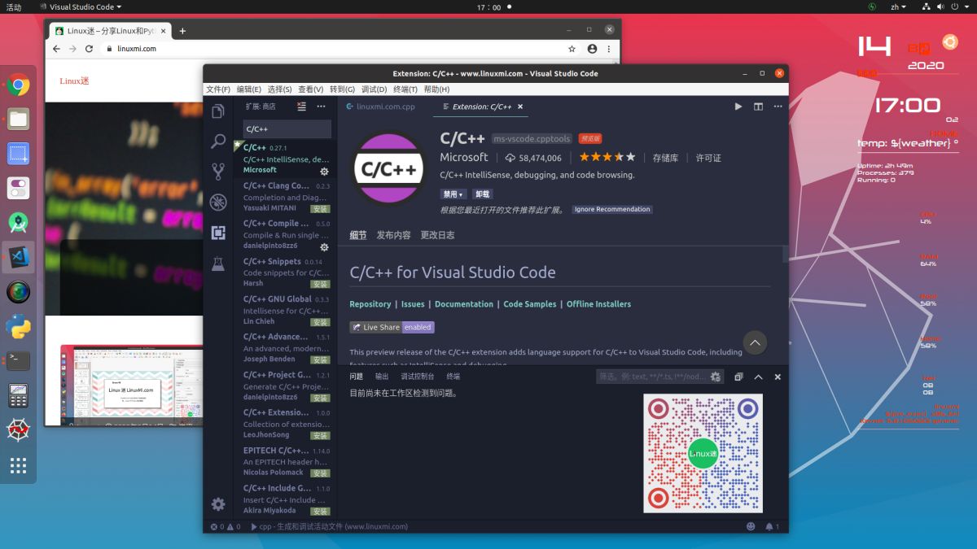
Task: Click the panel filter settings gear icon
Action: click(x=716, y=377)
